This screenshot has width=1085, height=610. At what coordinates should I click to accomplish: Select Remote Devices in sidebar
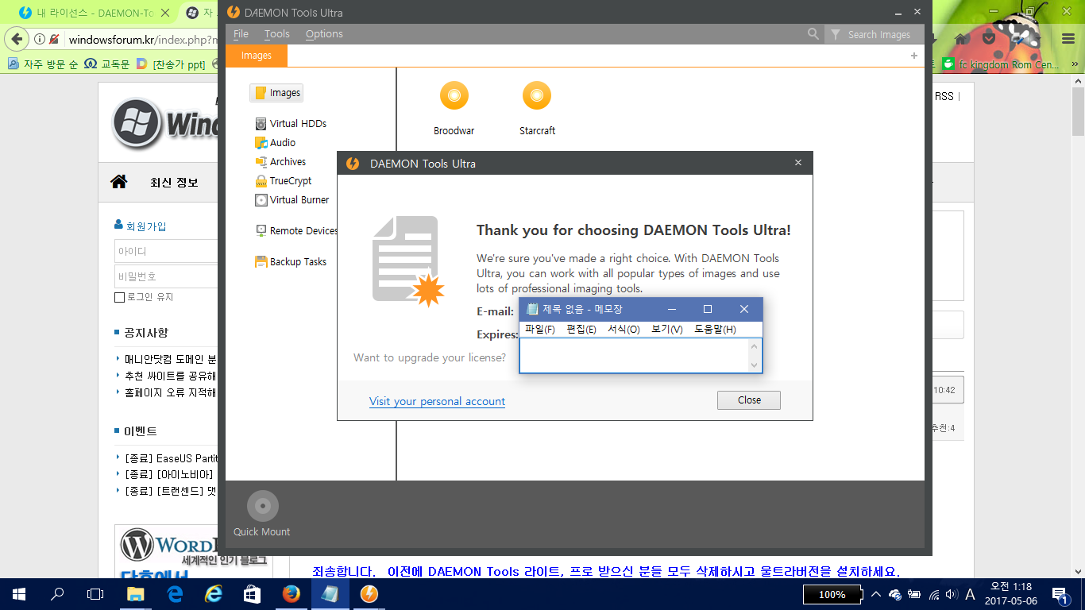[296, 231]
